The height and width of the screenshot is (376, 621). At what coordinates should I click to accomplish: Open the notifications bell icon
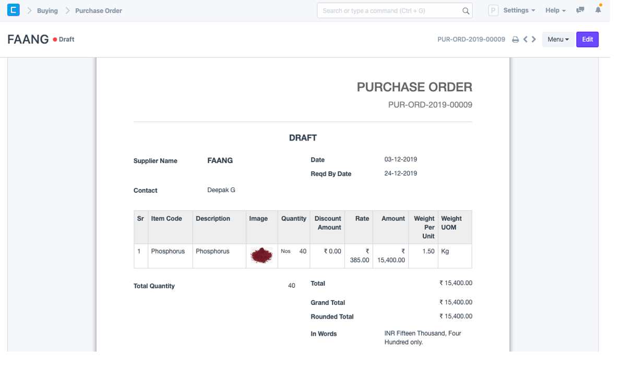tap(598, 10)
